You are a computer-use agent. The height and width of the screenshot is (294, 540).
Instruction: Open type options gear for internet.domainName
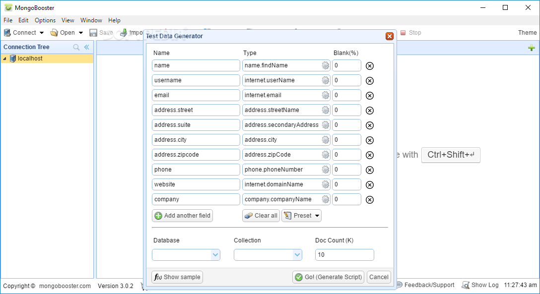(x=326, y=184)
